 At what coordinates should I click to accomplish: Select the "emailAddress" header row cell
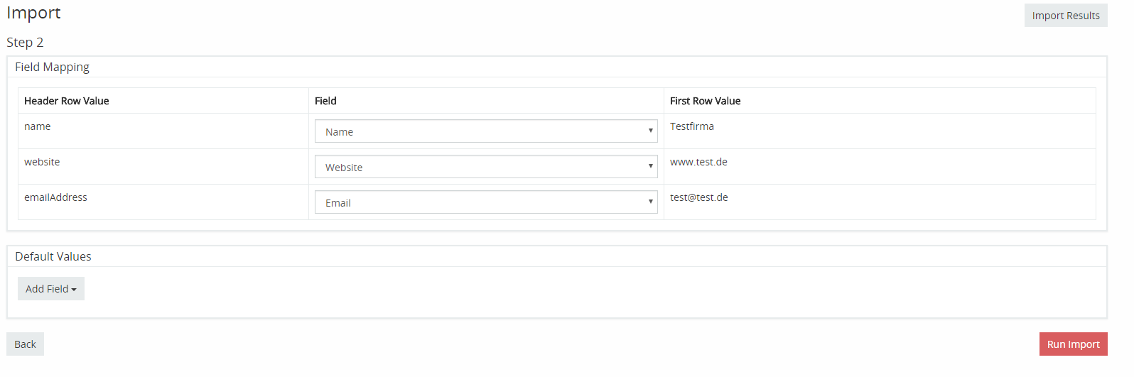(x=55, y=197)
